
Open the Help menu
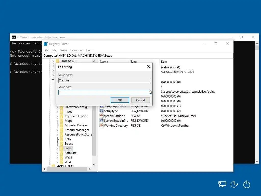pyautogui.click(x=89, y=50)
